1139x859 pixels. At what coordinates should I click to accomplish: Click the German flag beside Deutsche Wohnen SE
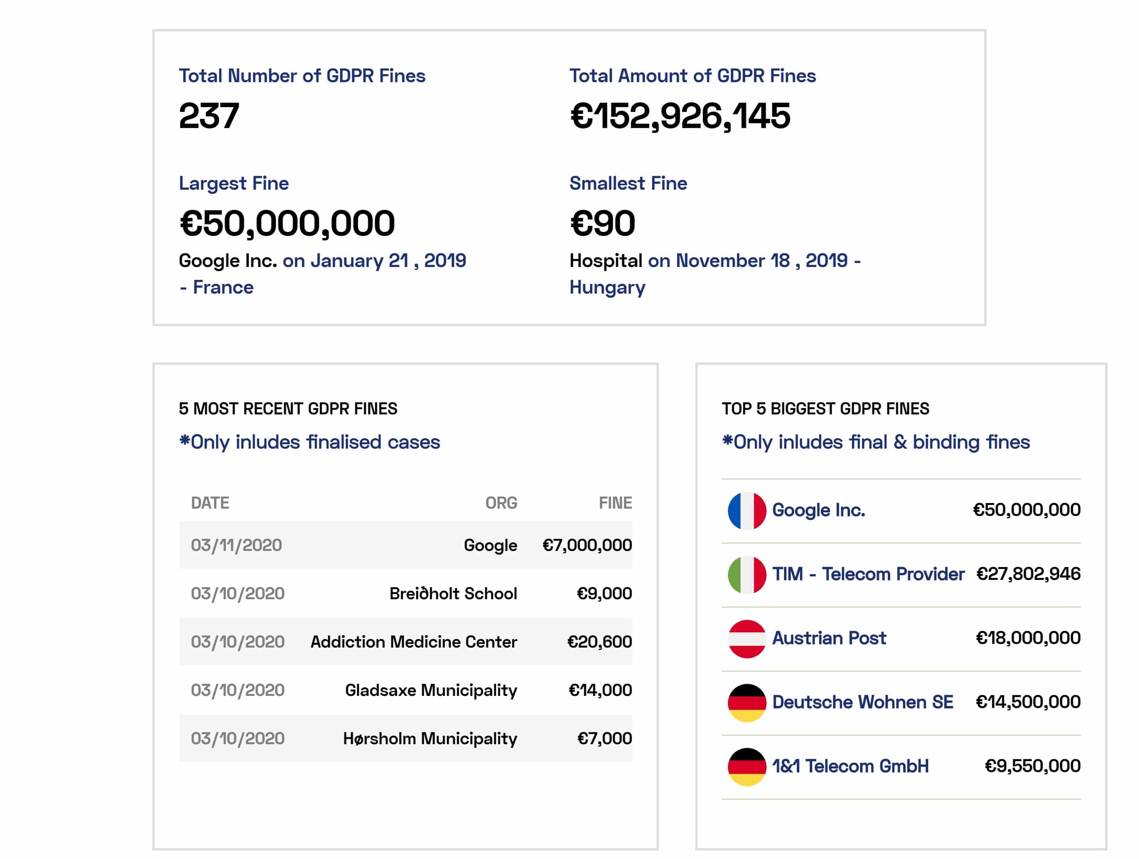pos(746,703)
